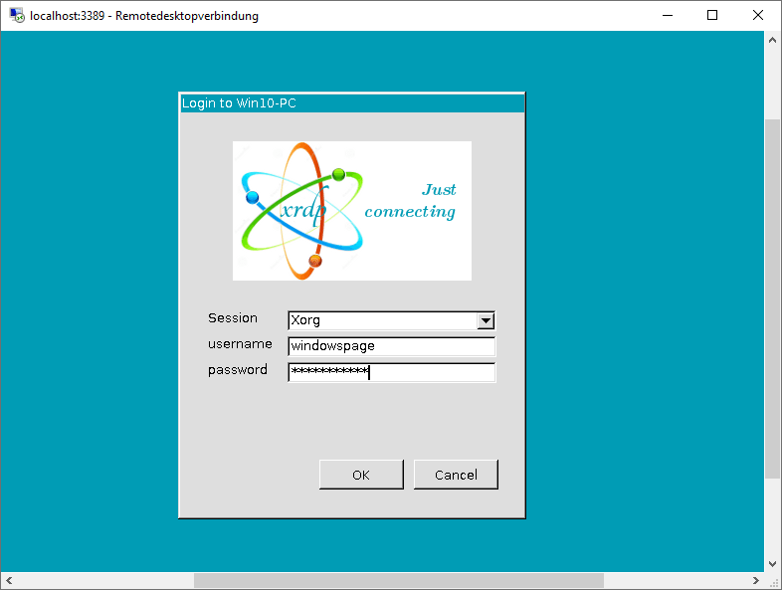Click the 'username' label
The width and height of the screenshot is (782, 590).
240,344
